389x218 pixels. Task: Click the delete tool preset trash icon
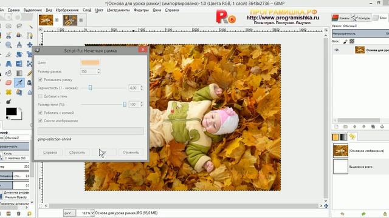[19, 214]
